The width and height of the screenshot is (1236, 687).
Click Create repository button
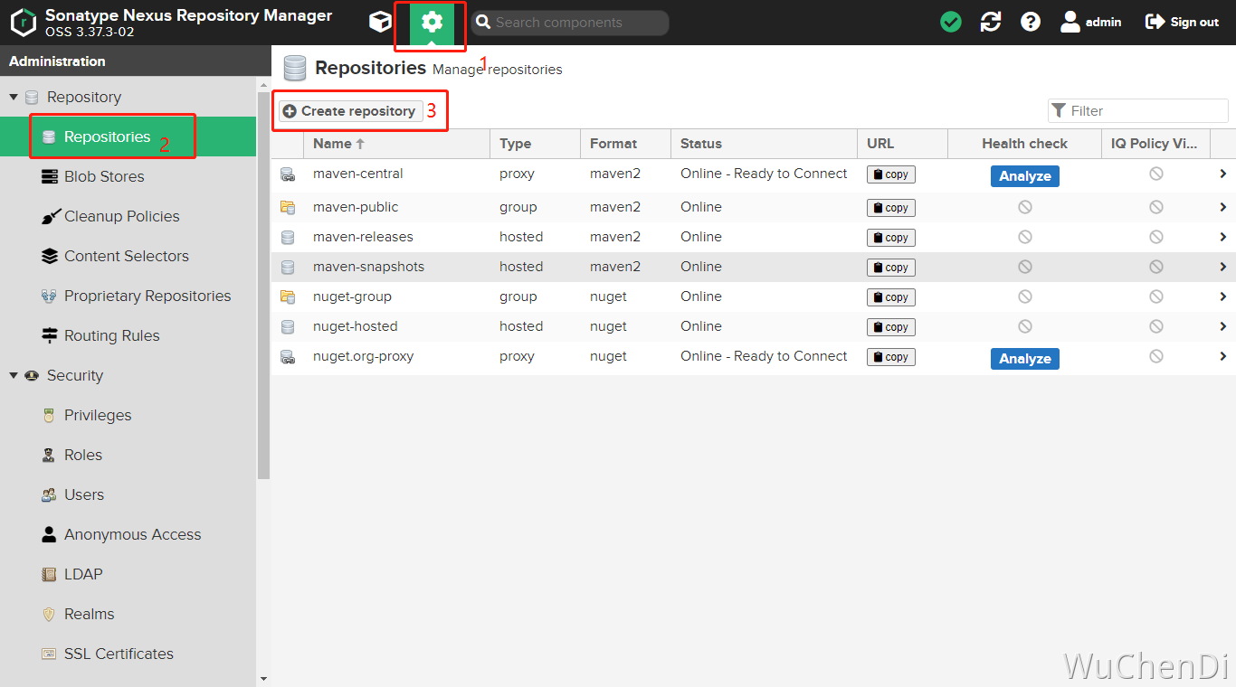350,111
